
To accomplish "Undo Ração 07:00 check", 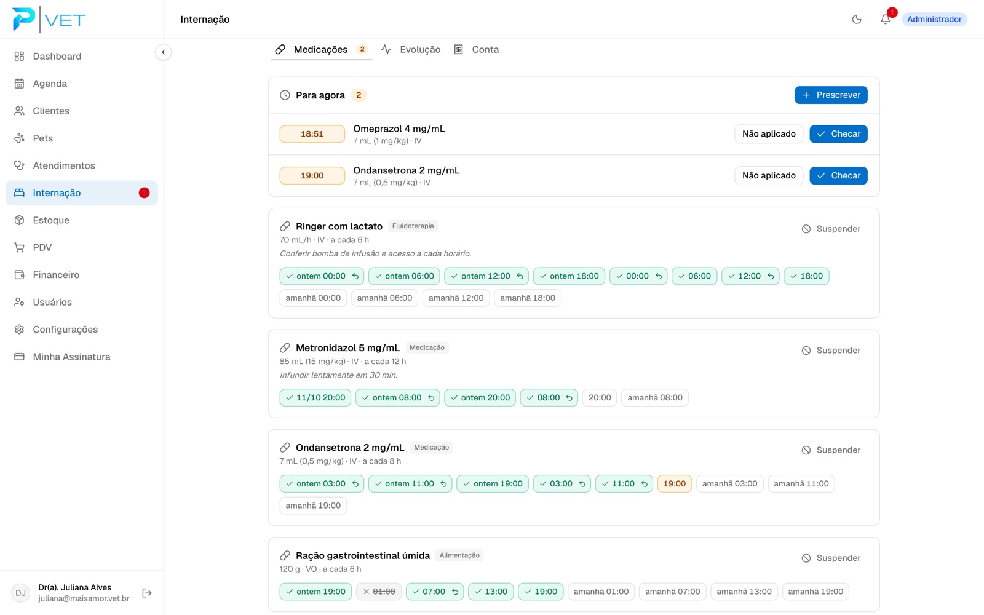I will [455, 592].
